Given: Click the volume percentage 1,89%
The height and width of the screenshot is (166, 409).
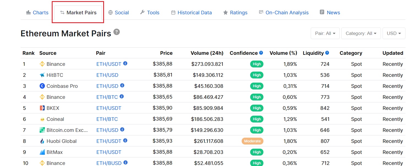Looking at the screenshot, I should [290, 64].
